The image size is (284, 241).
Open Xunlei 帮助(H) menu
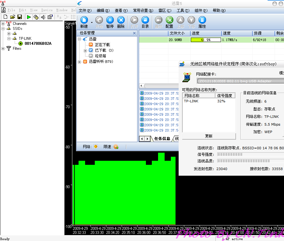[219, 11]
